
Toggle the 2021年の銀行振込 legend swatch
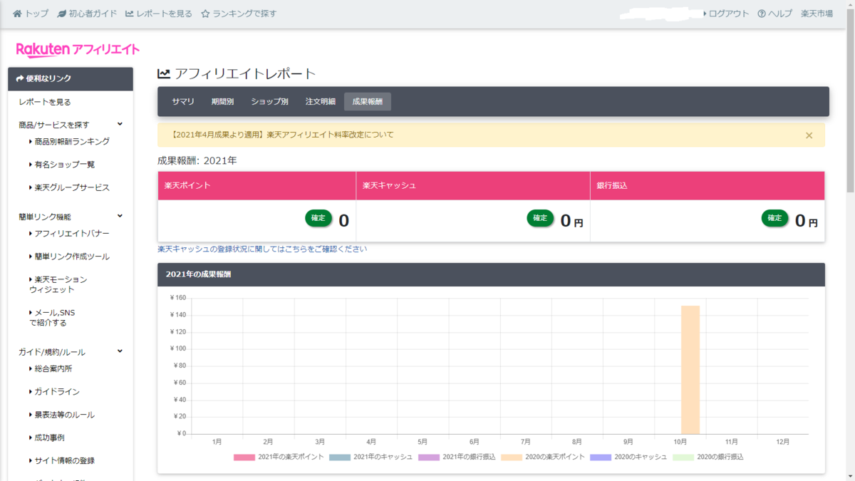[x=429, y=457]
